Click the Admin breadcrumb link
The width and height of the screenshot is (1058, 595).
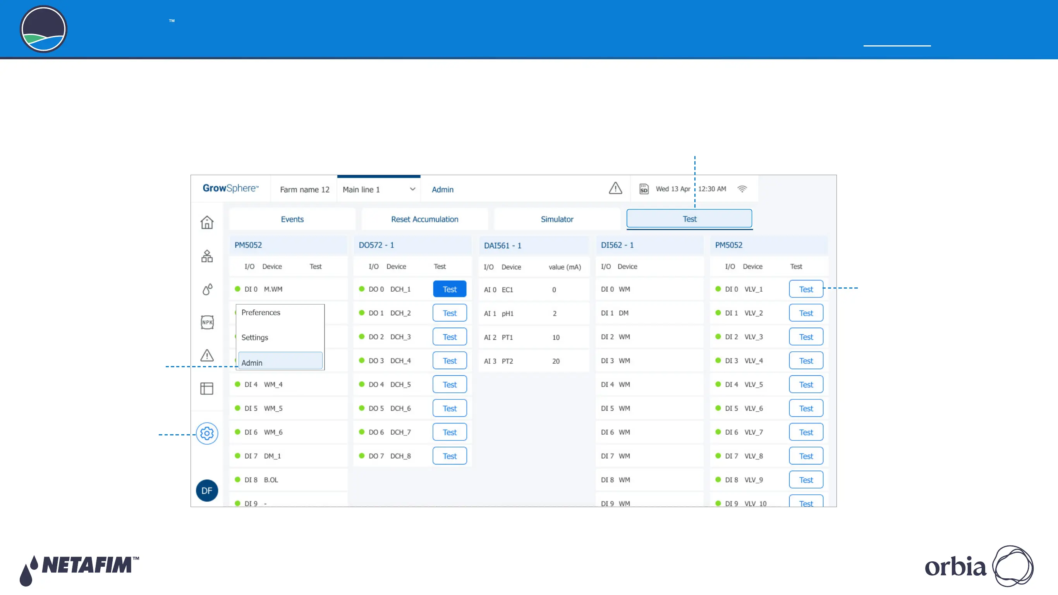[443, 189]
